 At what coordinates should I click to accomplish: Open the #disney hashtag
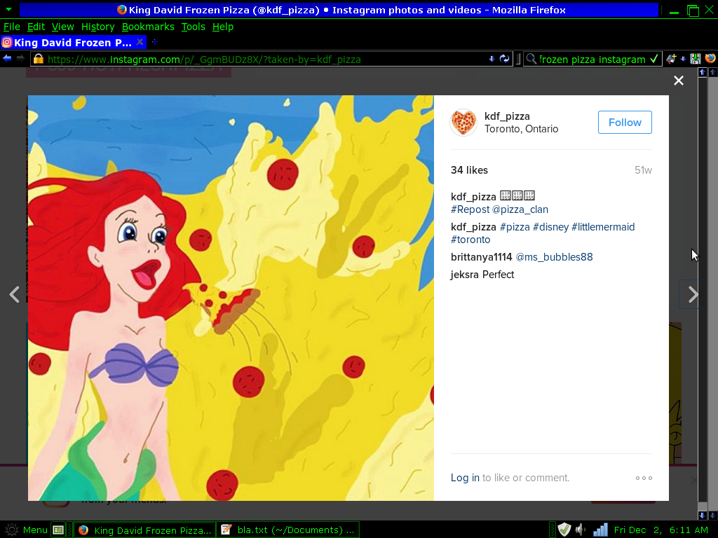550,227
